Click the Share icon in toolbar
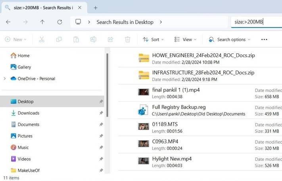The height and width of the screenshot is (181, 282). (x=110, y=39)
